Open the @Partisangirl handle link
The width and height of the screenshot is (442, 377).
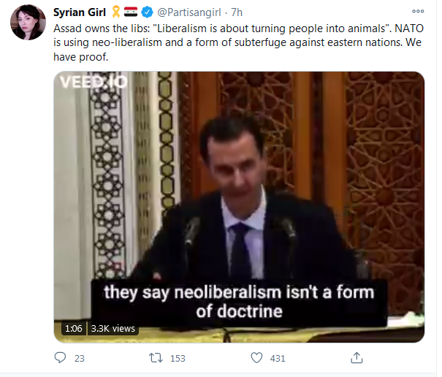(189, 12)
